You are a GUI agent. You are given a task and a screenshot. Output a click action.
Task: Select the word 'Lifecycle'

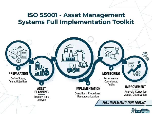[x=42, y=100]
